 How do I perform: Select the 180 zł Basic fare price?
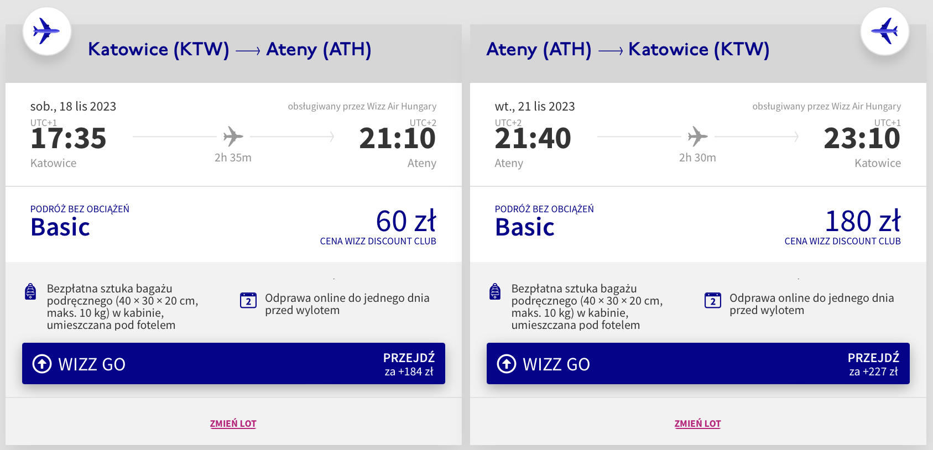pos(862,221)
